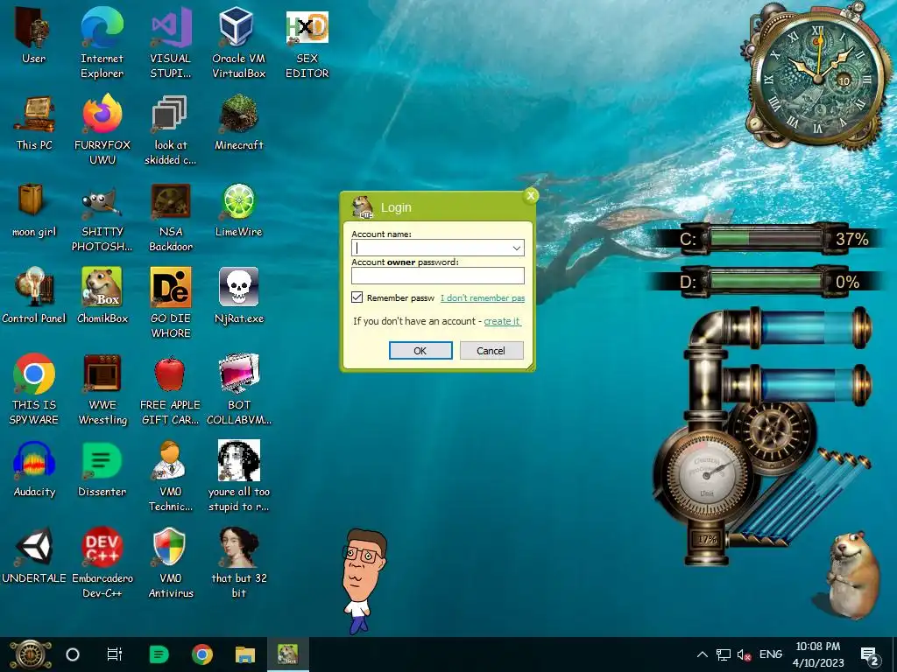
Task: Launch the Audacity shortcut
Action: [x=34, y=469]
